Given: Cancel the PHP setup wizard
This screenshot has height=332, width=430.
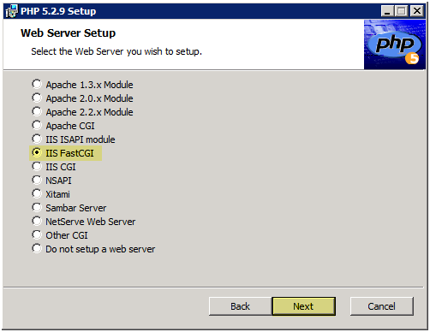Looking at the screenshot, I should pos(382,306).
